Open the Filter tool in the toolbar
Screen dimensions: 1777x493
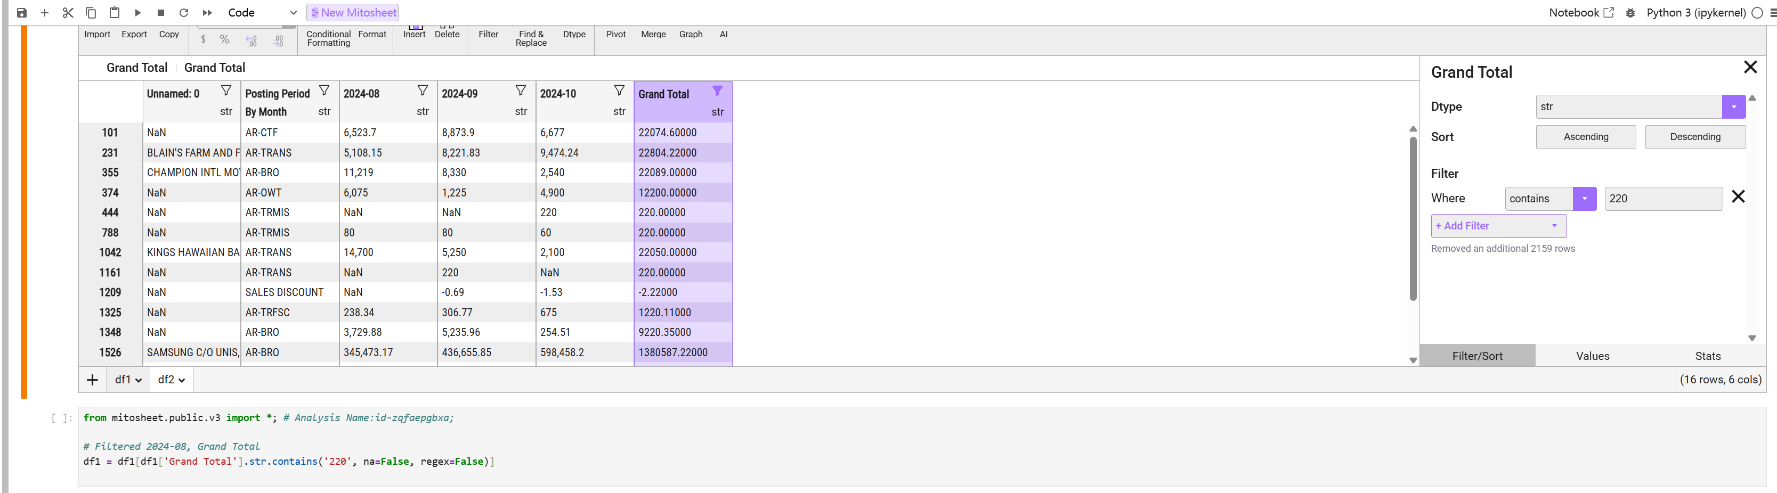489,35
